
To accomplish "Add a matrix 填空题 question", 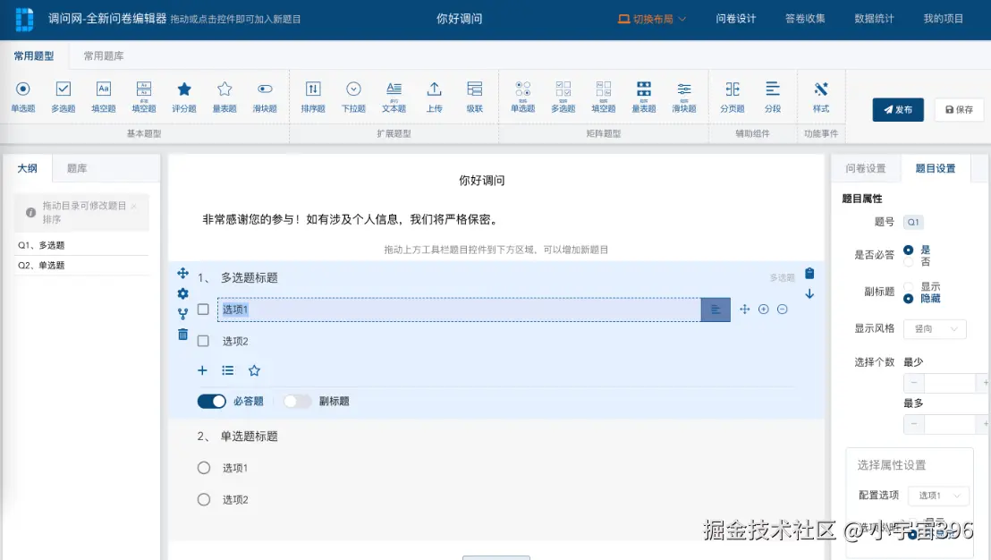I will coord(604,97).
